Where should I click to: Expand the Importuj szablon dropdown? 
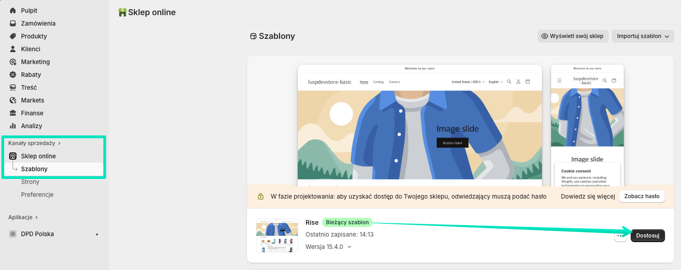(643, 36)
